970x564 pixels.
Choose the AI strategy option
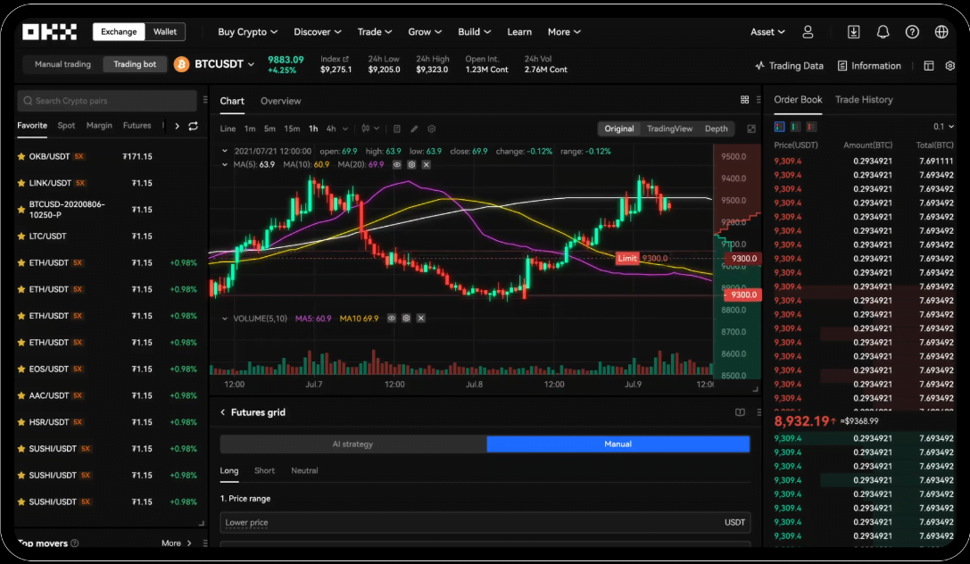click(x=353, y=444)
